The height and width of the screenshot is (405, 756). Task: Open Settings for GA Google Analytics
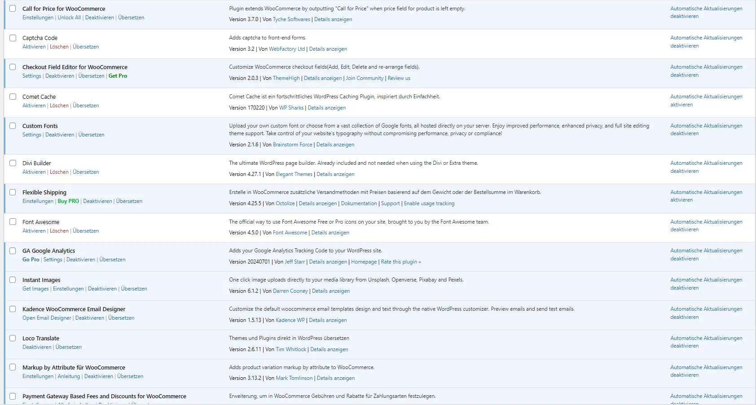coord(53,260)
